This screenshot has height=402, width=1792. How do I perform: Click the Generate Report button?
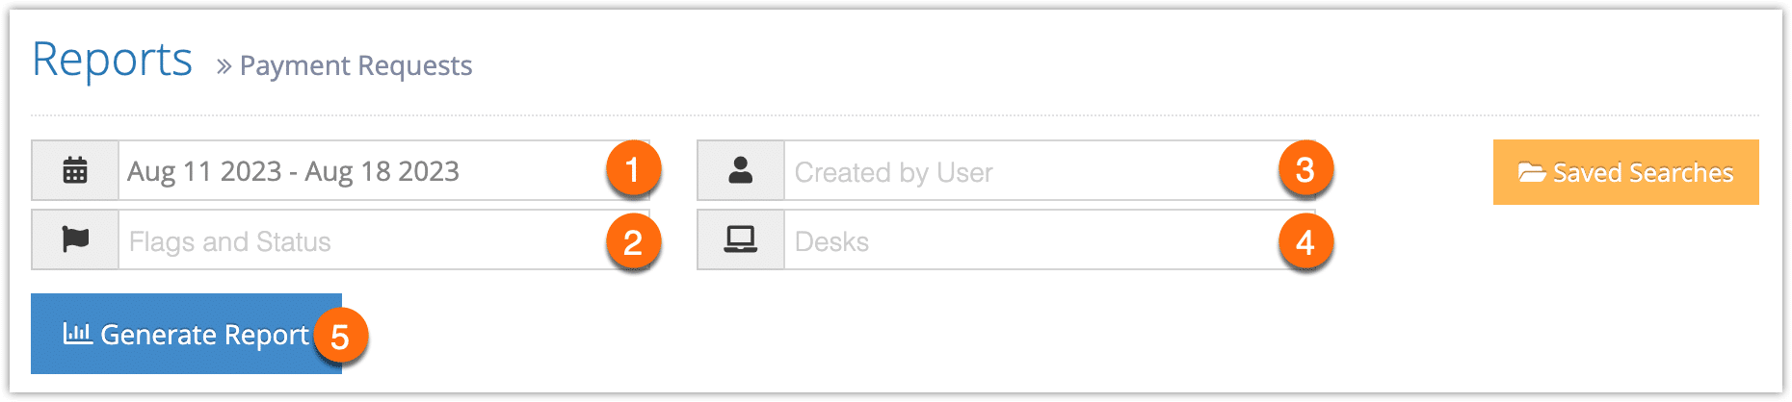pos(186,334)
